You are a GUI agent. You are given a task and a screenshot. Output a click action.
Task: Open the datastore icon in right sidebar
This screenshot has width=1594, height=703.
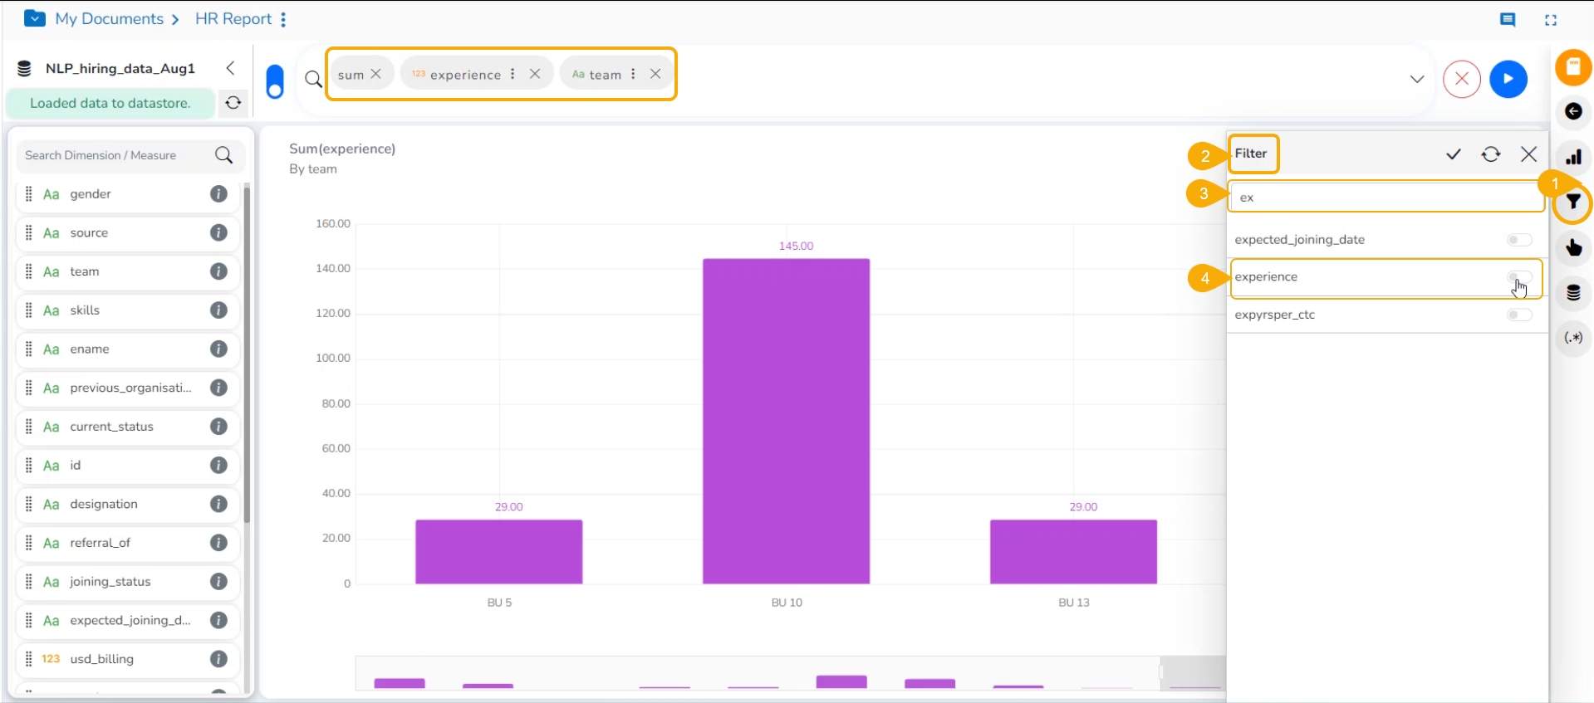(1573, 293)
